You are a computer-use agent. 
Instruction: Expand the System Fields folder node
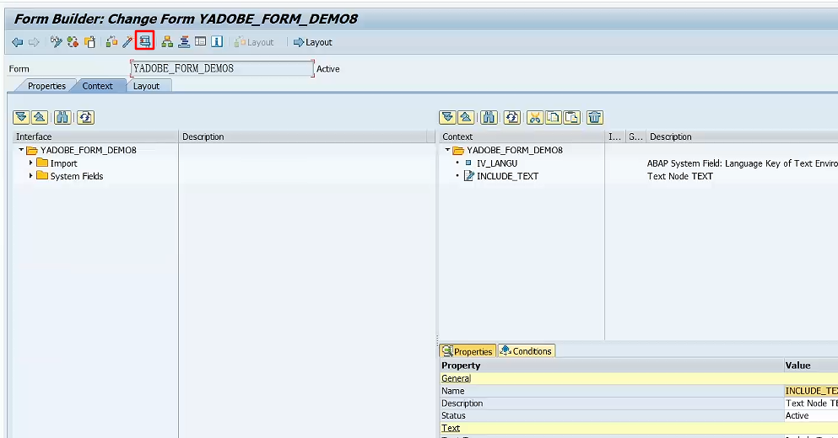[31, 175]
